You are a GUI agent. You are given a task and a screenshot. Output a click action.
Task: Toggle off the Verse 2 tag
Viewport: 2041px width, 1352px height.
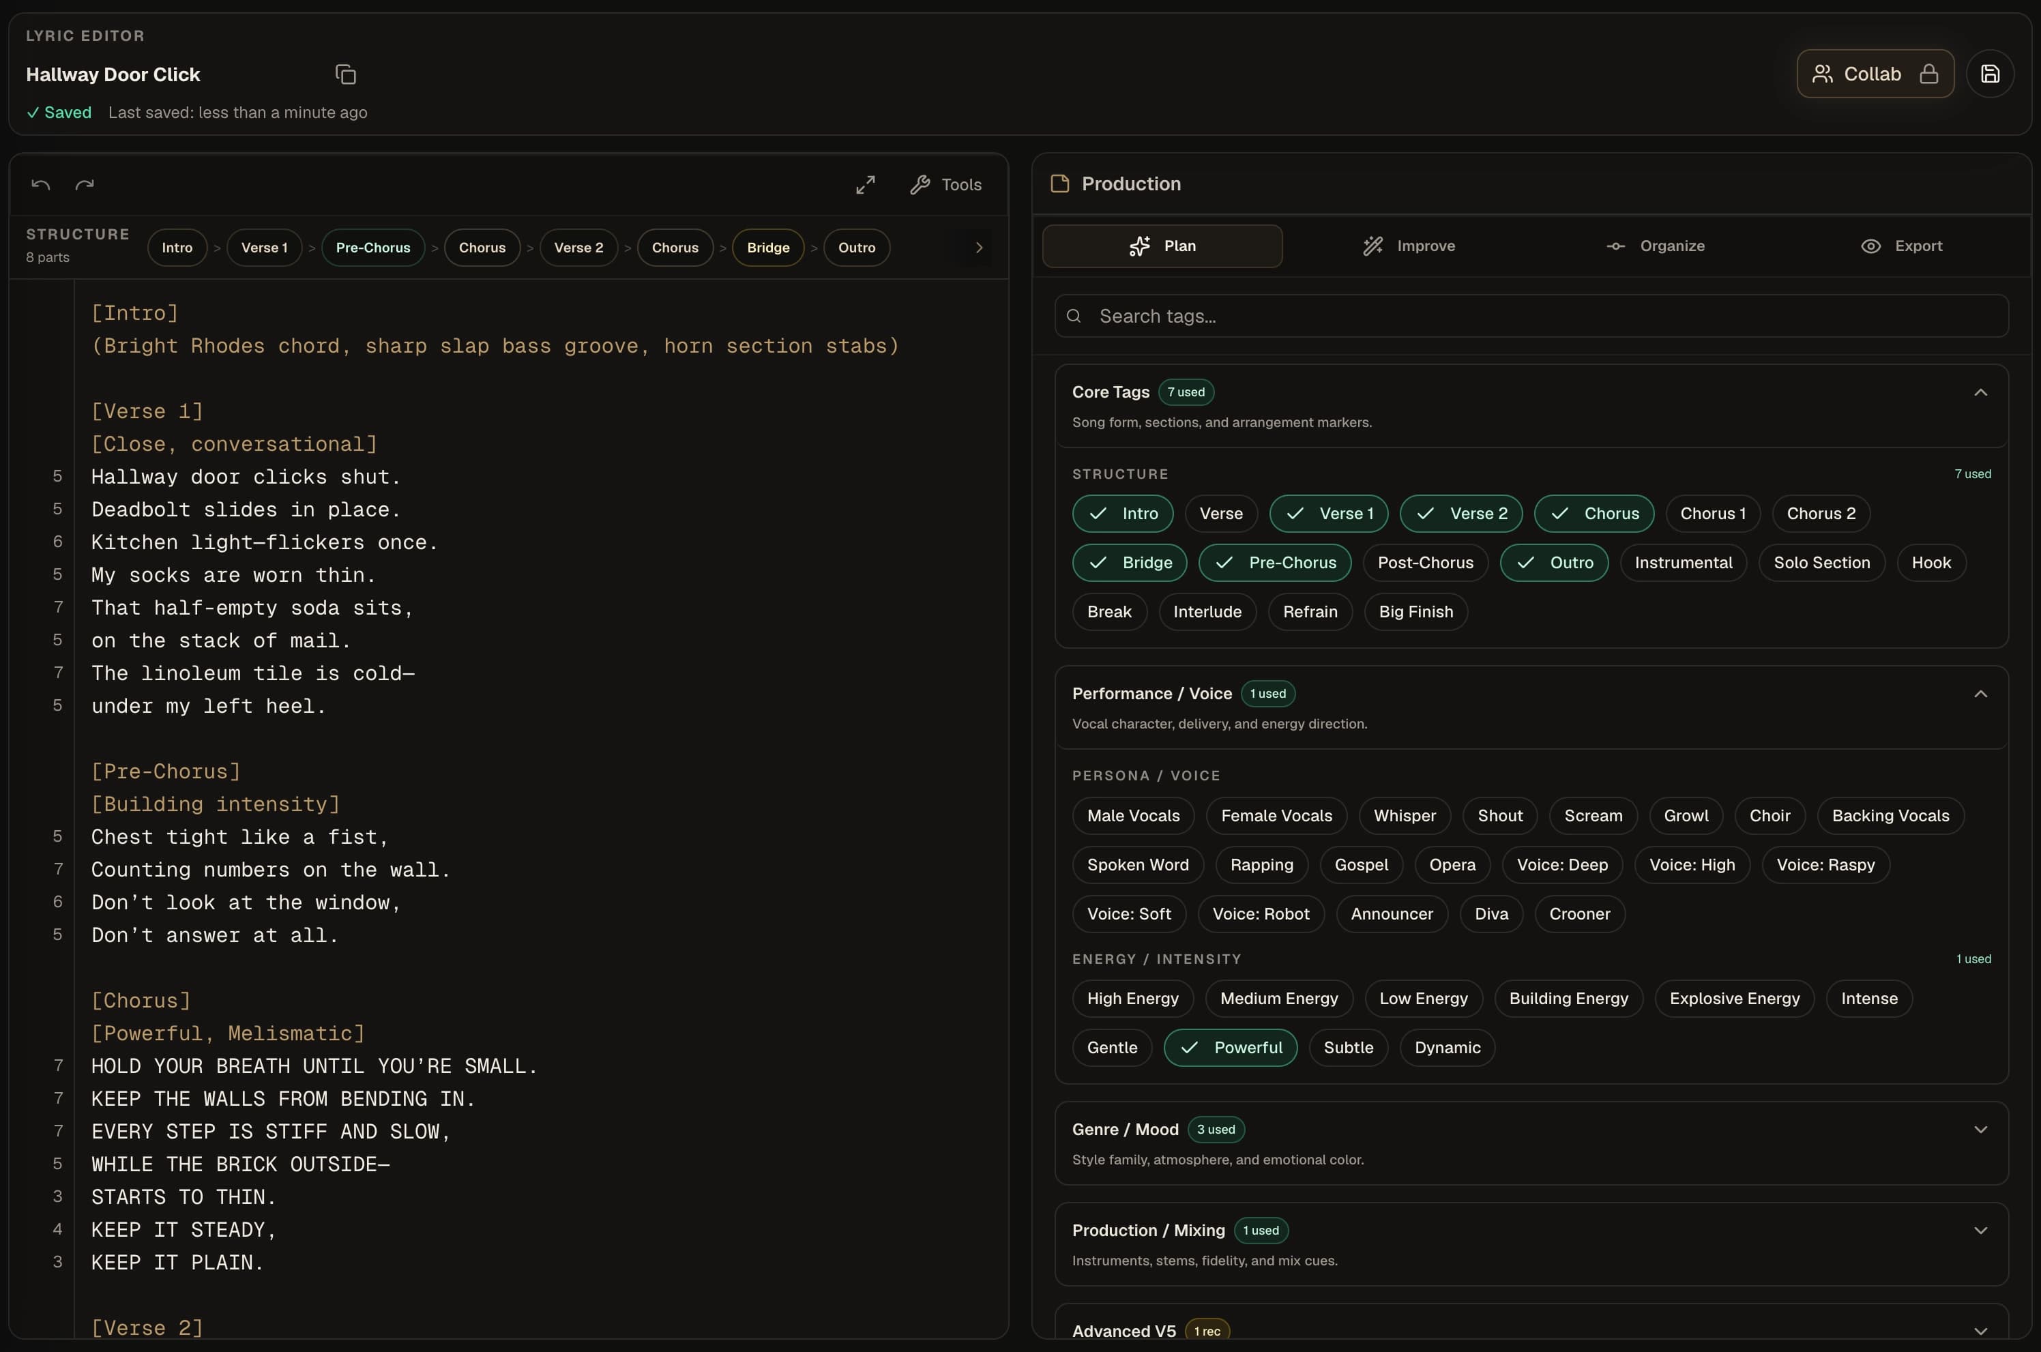pyautogui.click(x=1460, y=513)
